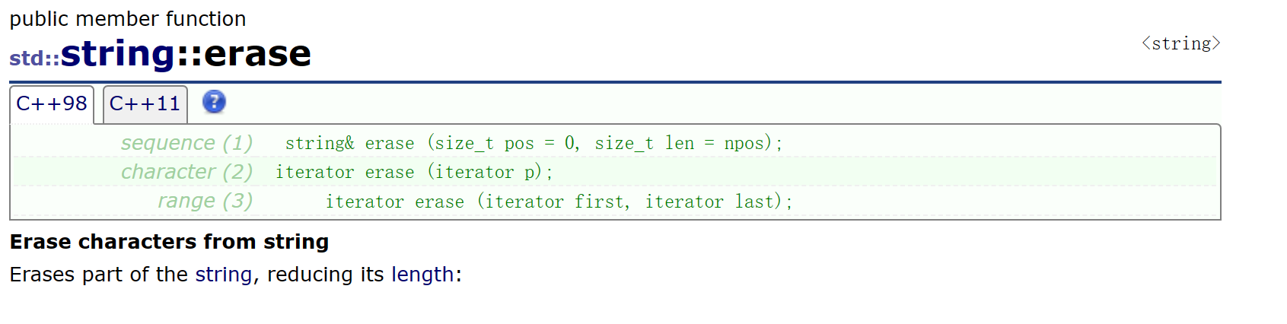The width and height of the screenshot is (1287, 324).
Task: Open the blue question mark help icon
Action: click(214, 102)
